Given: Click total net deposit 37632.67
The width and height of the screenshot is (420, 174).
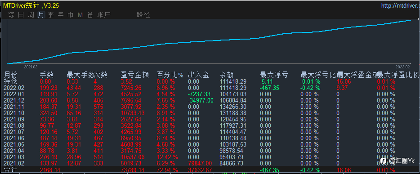Looking at the screenshot, I should [200, 170].
